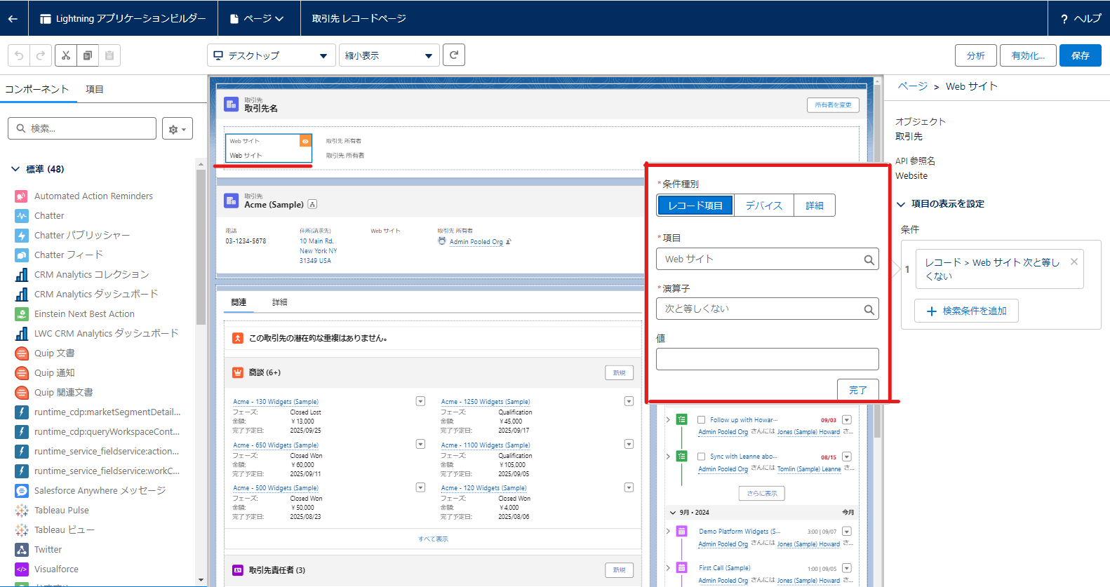Click the さらに表示 button

[x=761, y=494]
